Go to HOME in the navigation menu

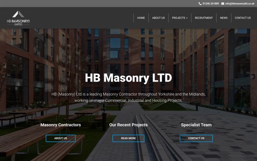click(141, 18)
